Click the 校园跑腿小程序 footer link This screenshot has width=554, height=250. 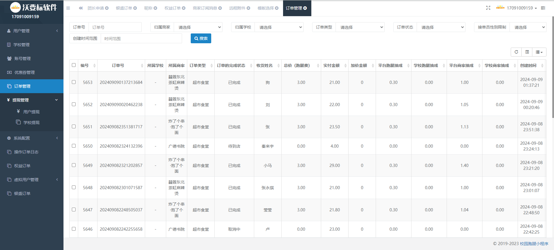click(x=534, y=244)
